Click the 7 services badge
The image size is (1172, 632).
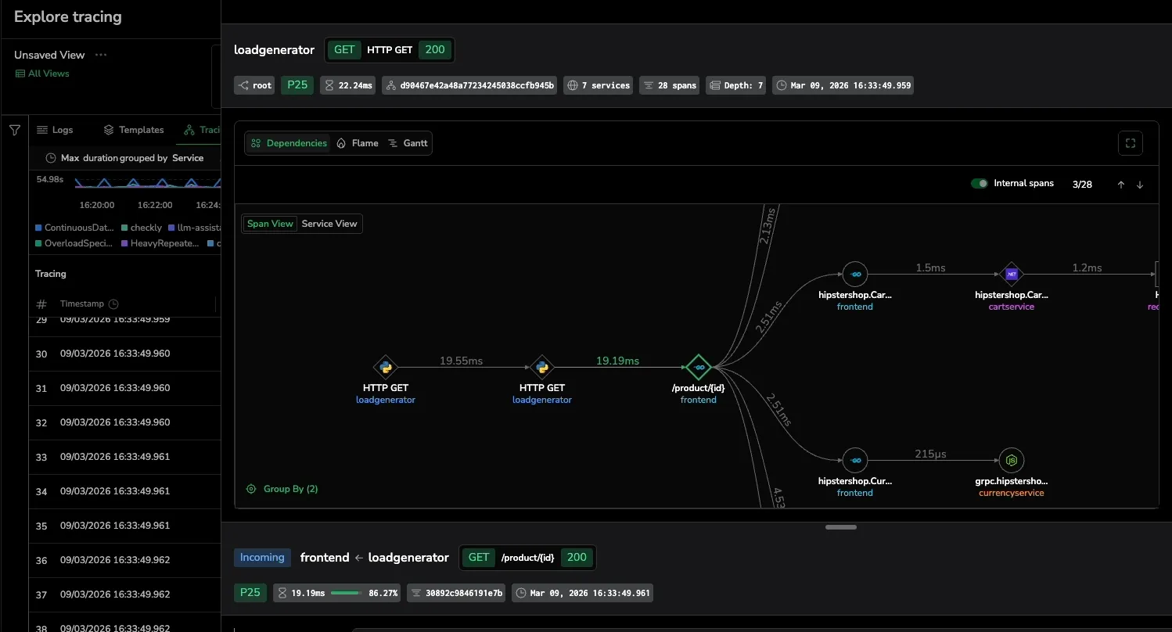coord(599,85)
